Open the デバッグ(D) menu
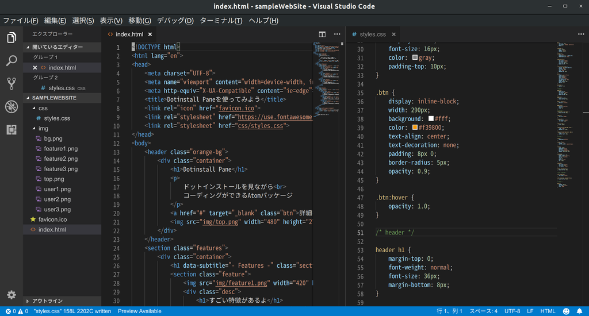Screen dimensions: 589x316 tap(175, 21)
